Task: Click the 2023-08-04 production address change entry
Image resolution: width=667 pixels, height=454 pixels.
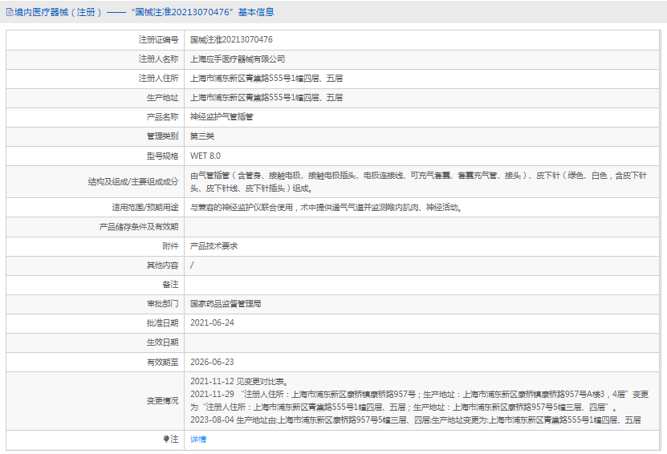Action: (416, 420)
